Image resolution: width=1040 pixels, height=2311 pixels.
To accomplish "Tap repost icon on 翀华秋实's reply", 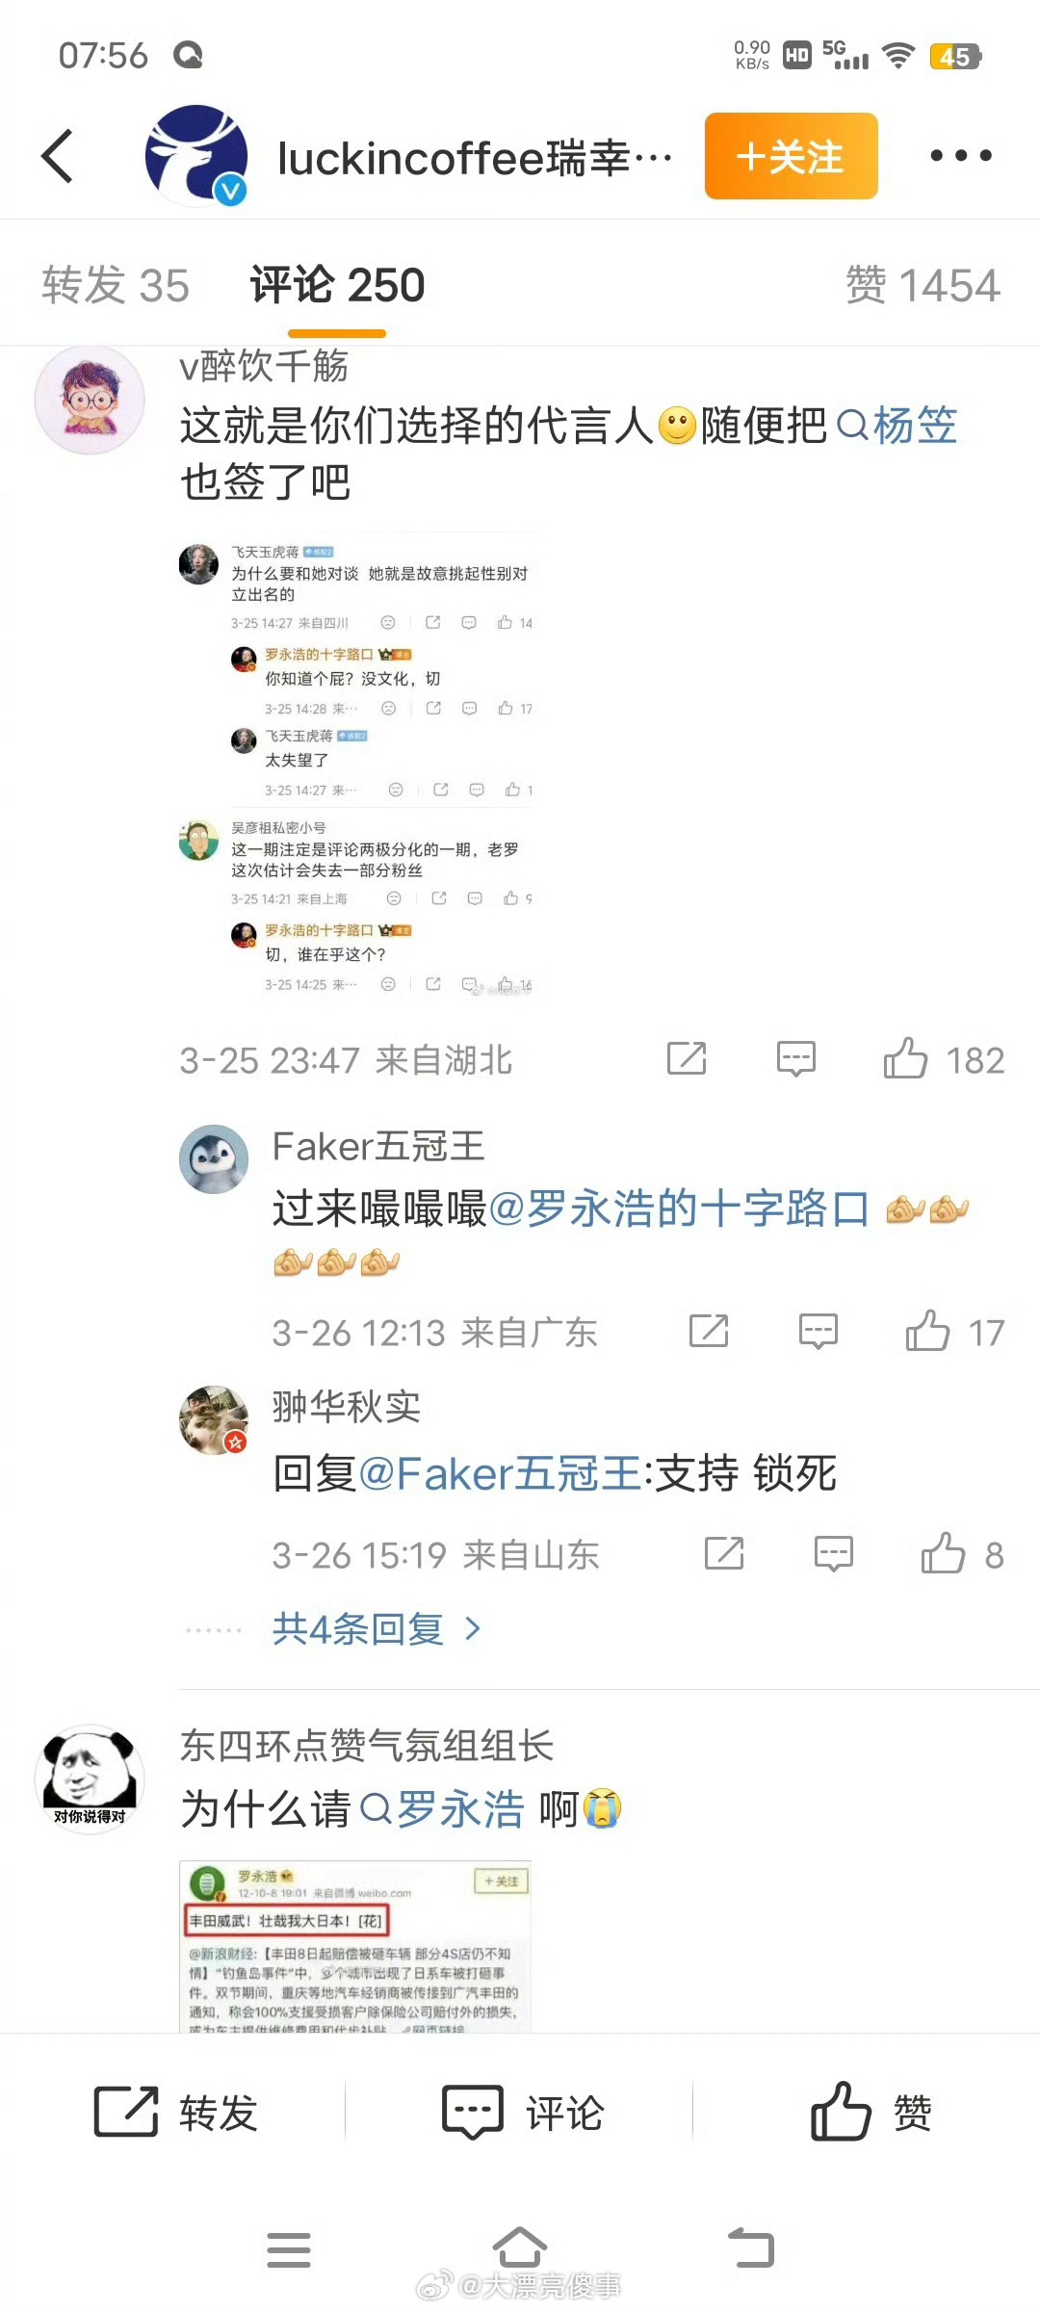I will [x=724, y=1553].
